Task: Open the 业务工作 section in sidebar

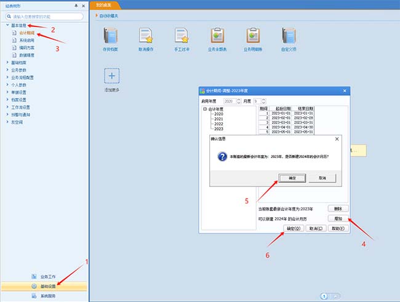Action: click(47, 277)
